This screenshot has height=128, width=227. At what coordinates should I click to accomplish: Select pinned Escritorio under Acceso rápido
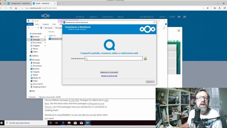point(36,37)
